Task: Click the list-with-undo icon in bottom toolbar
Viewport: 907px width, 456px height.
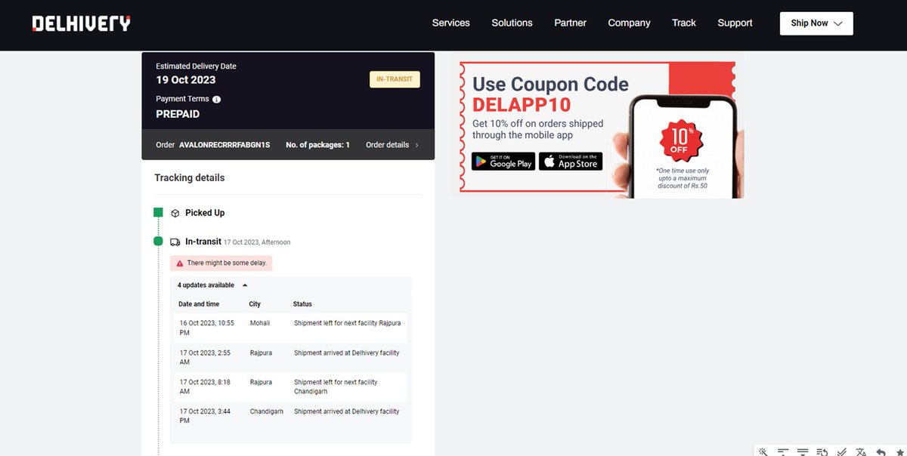Action: click(x=822, y=451)
